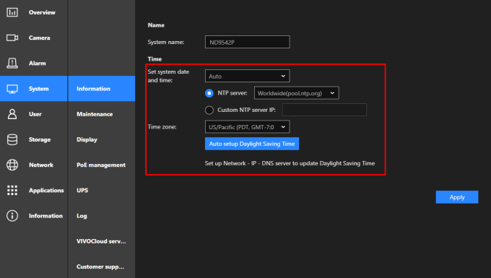Open the Network section label
491x278 pixels.
tap(41, 165)
